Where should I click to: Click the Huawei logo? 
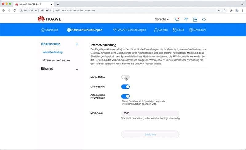click(50, 19)
